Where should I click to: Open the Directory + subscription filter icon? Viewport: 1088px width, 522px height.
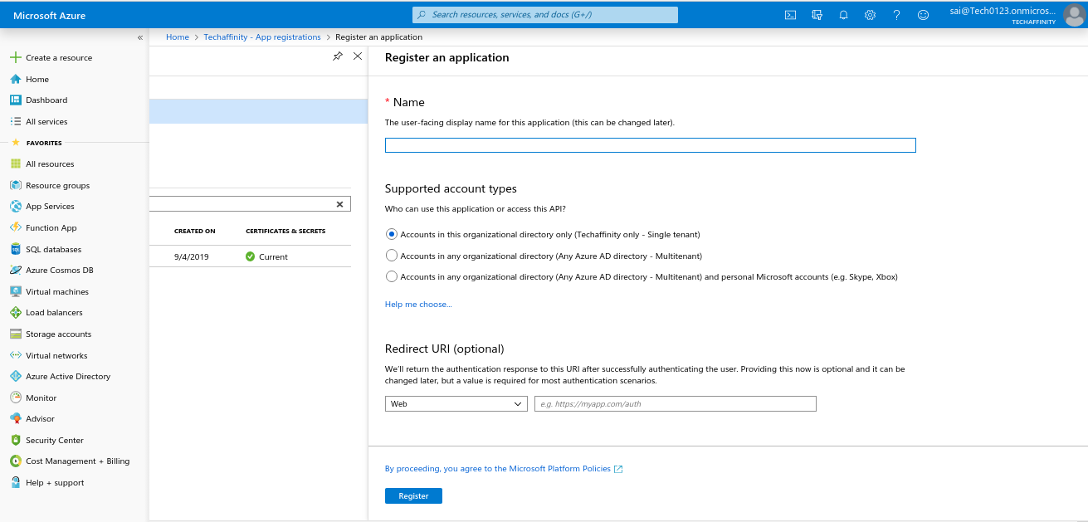coord(817,15)
